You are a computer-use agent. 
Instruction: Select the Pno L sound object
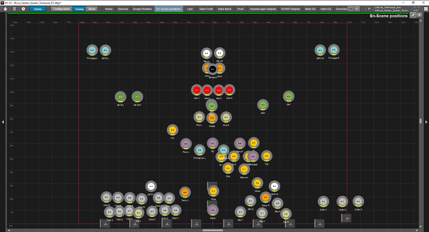point(199,117)
